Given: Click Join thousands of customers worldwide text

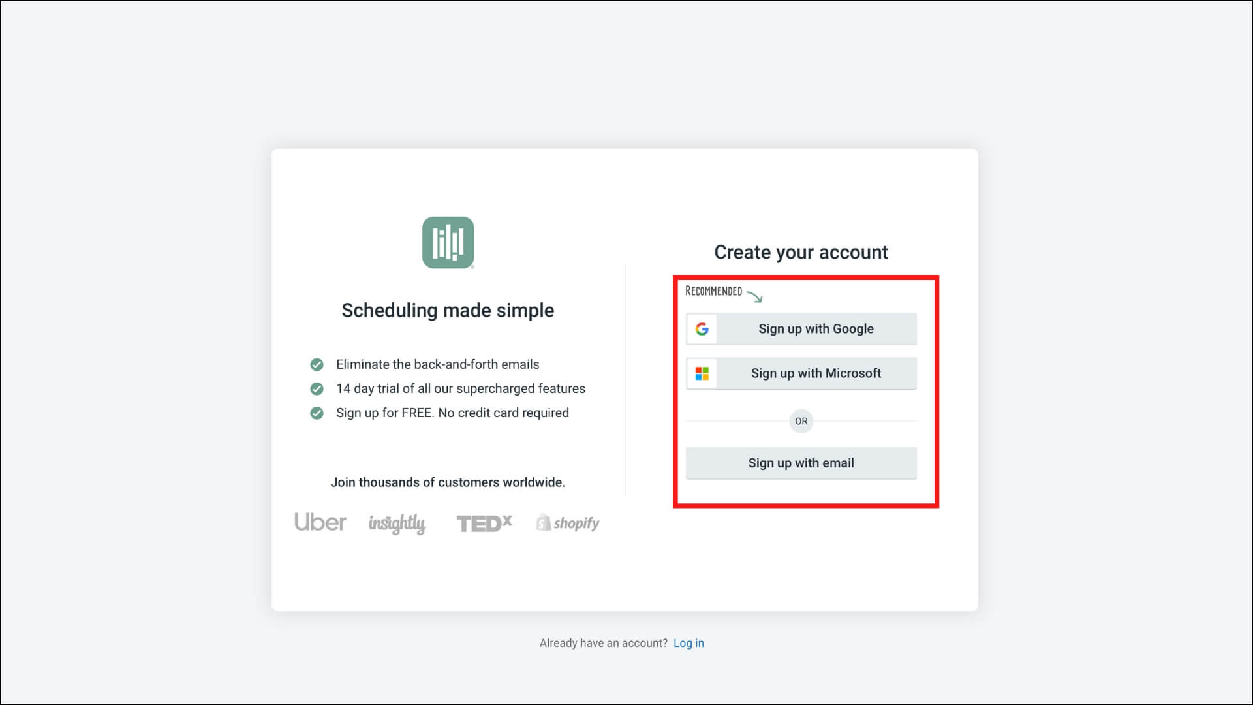Looking at the screenshot, I should coord(448,482).
